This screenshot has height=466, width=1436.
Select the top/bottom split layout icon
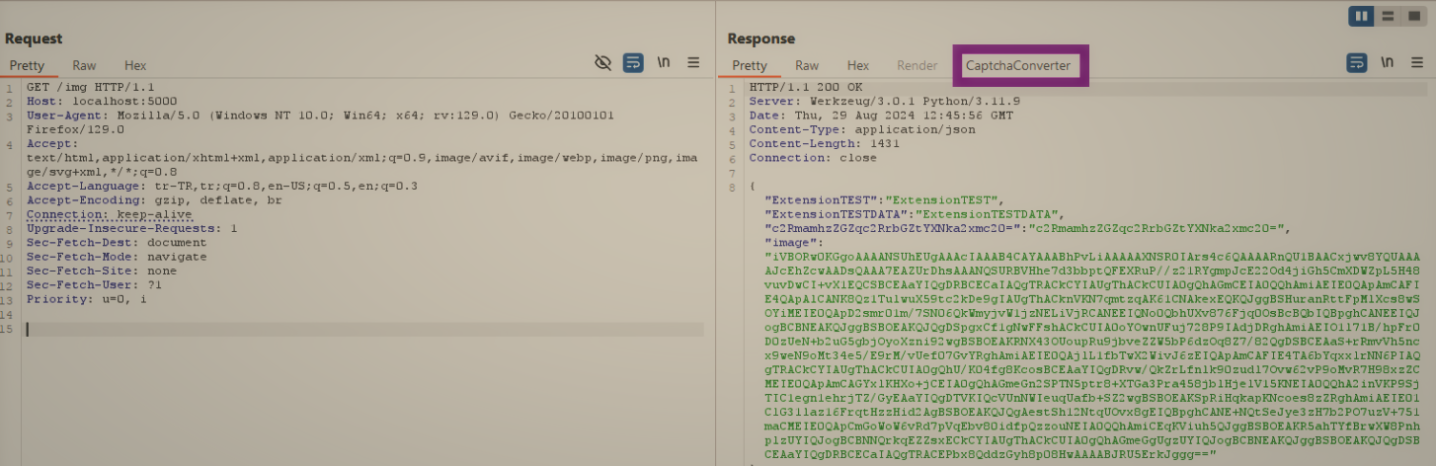[1388, 16]
